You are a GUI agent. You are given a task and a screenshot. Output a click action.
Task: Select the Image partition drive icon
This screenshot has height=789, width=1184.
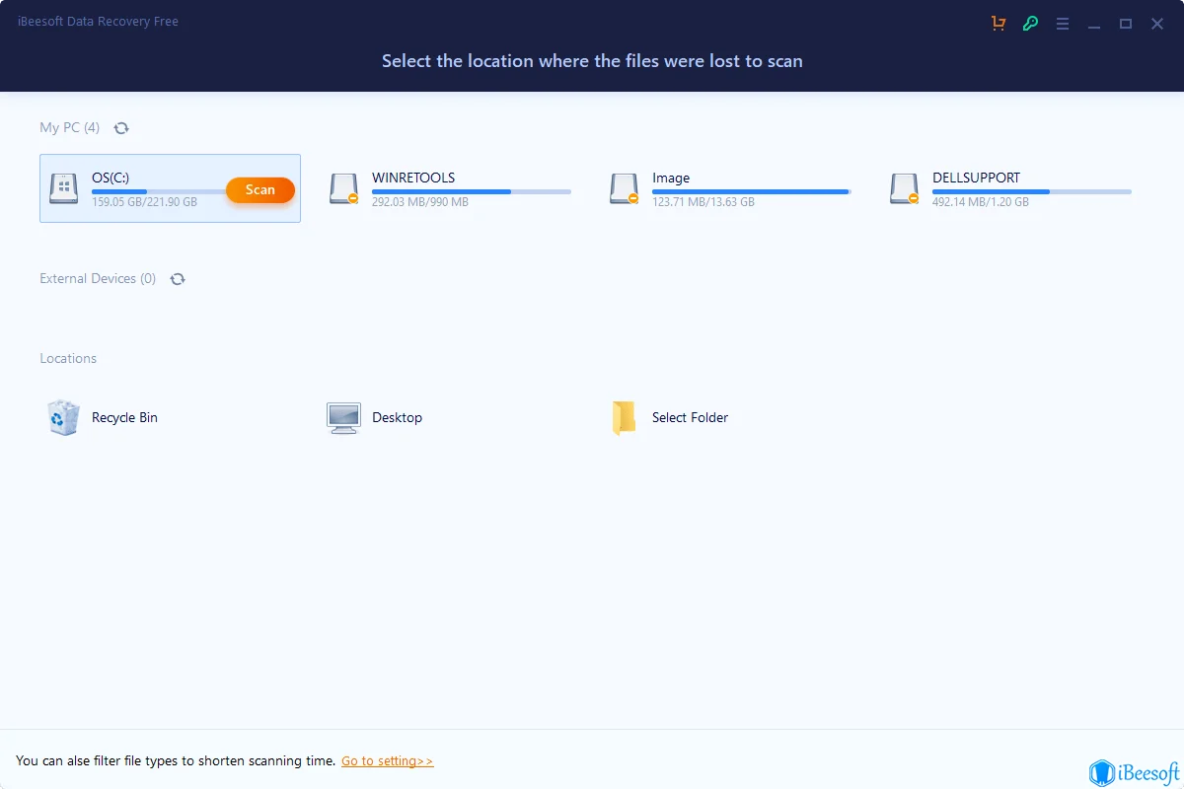tap(624, 188)
